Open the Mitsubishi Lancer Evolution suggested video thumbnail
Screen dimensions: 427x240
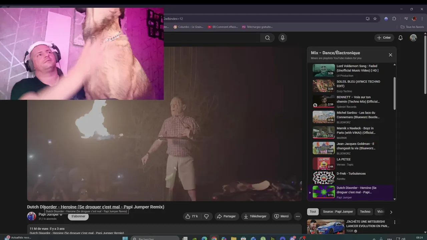326,227
